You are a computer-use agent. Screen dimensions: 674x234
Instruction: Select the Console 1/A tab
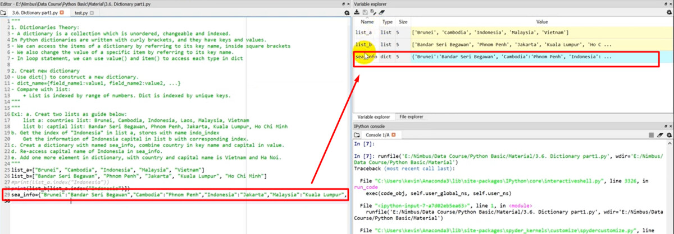click(377, 135)
